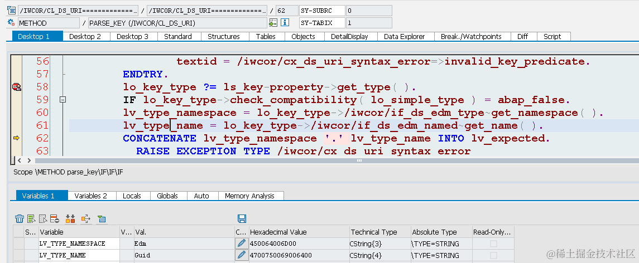The height and width of the screenshot is (263, 639).
Task: Click pencil icon for LV_TYPE_NAME
Action: [241, 255]
